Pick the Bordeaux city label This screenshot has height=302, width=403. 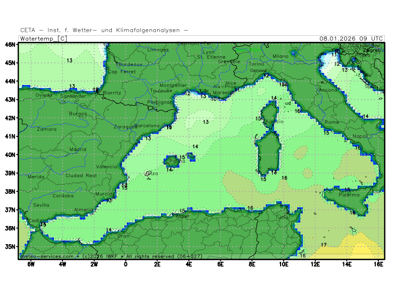point(130,64)
